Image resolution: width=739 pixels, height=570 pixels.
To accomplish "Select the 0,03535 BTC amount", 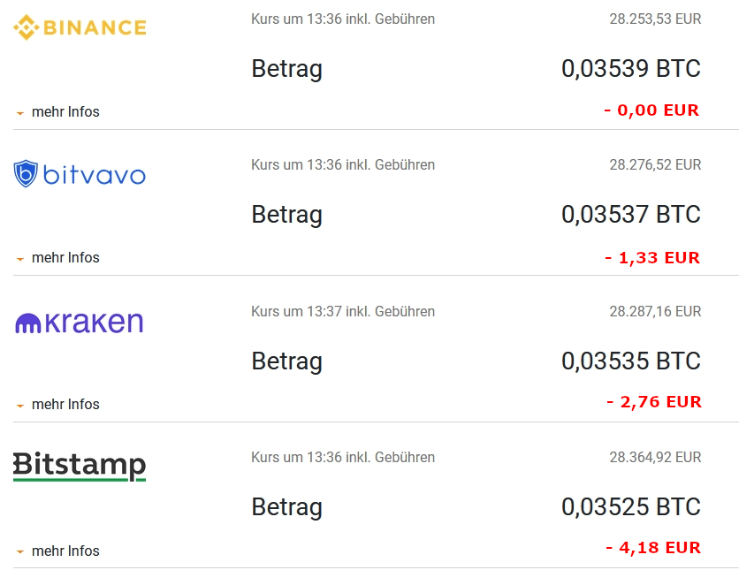I will click(631, 361).
